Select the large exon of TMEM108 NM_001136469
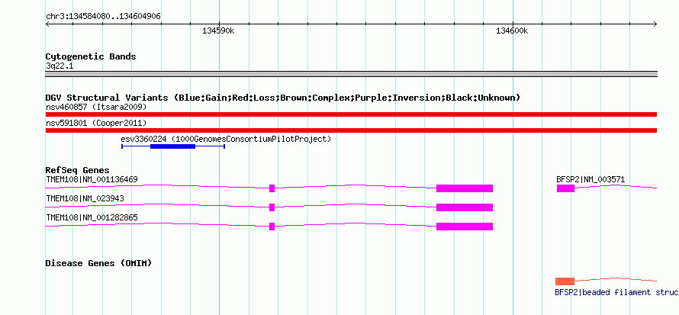679x315 pixels. pyautogui.click(x=465, y=188)
